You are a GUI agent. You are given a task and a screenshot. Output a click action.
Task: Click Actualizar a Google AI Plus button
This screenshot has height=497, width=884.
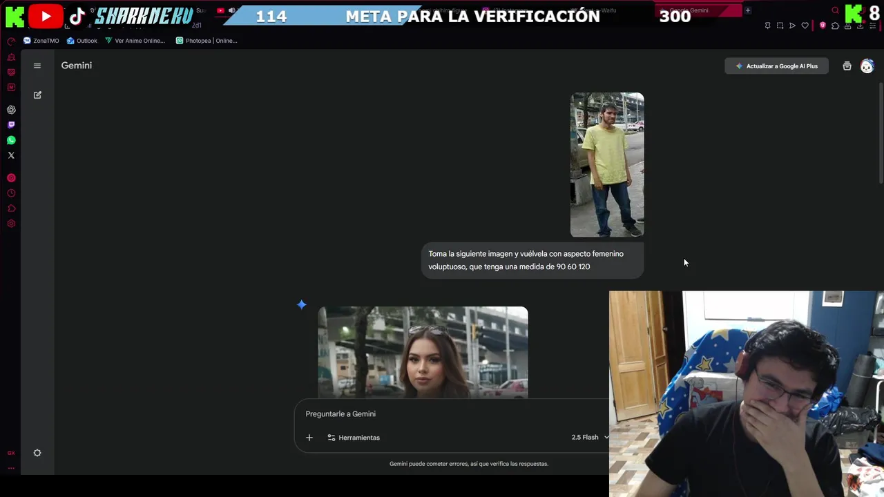pos(776,66)
